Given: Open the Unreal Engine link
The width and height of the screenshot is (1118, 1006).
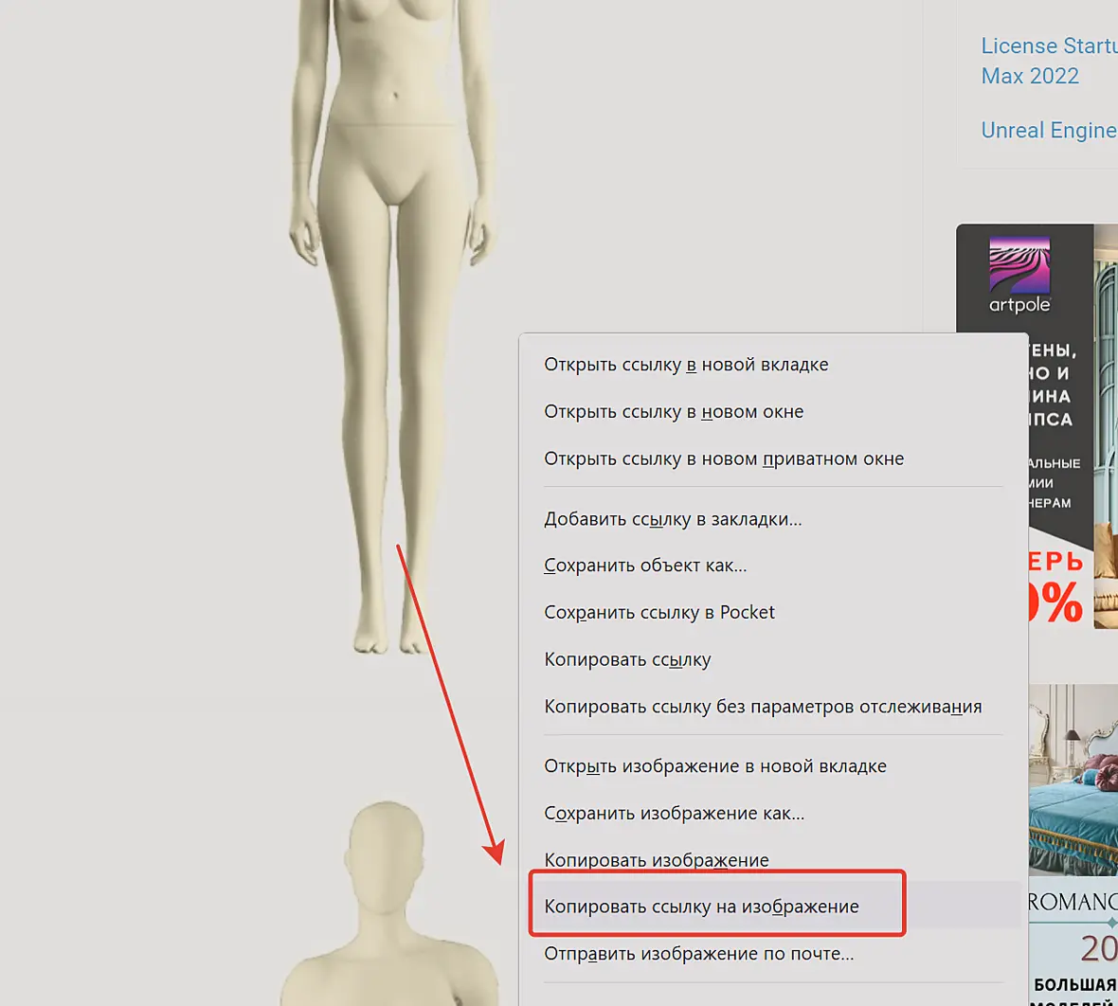Looking at the screenshot, I should [1049, 130].
